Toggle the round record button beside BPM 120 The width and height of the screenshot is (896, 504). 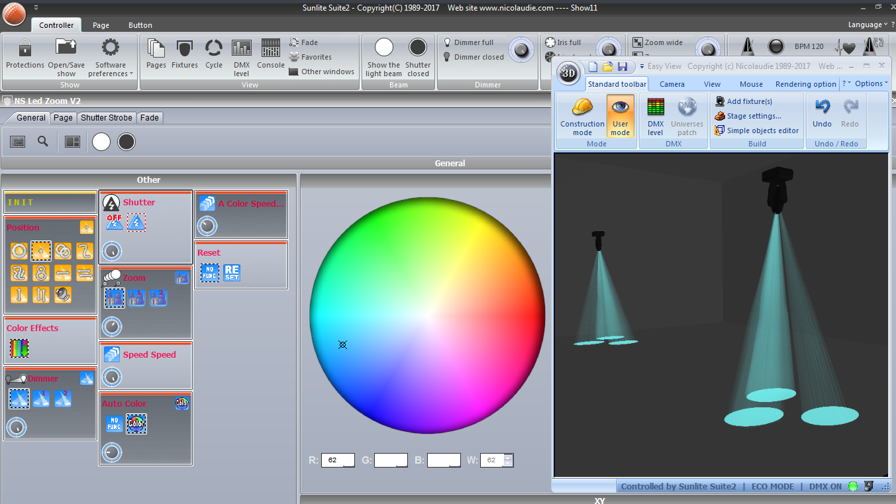(775, 47)
